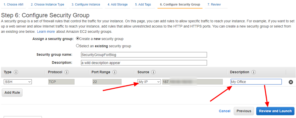Image resolution: width=296 pixels, height=118 pixels.
Task: Open Learn more about security groups
Action: pos(46,31)
